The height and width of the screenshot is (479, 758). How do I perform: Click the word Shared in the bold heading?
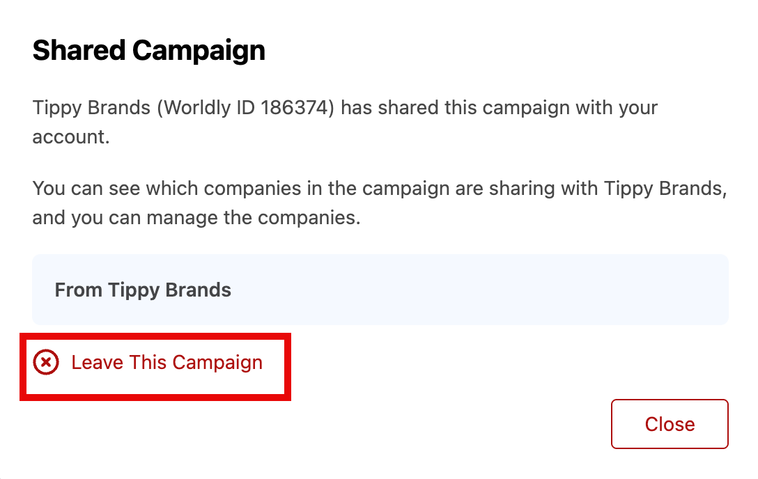[x=79, y=50]
